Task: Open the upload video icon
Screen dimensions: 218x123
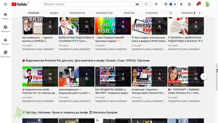Action: [x=181, y=4]
